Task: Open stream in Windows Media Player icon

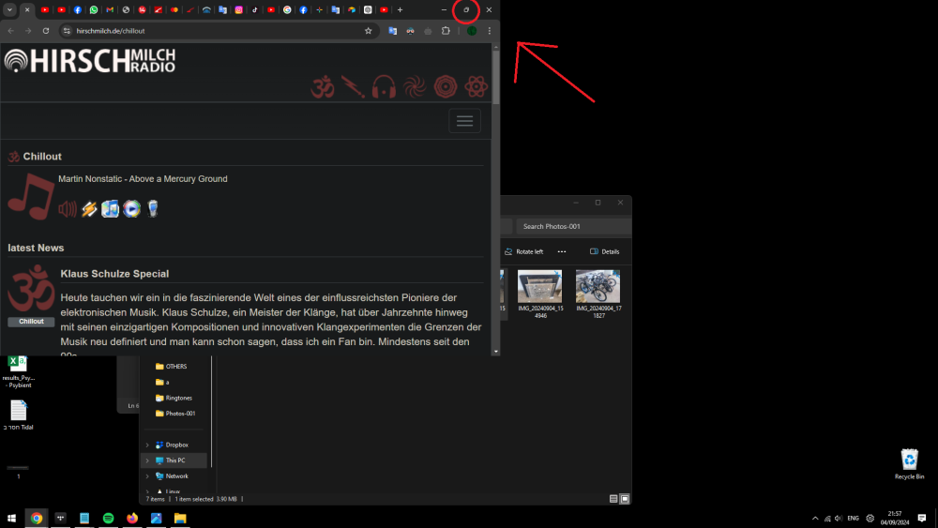Action: (x=131, y=209)
